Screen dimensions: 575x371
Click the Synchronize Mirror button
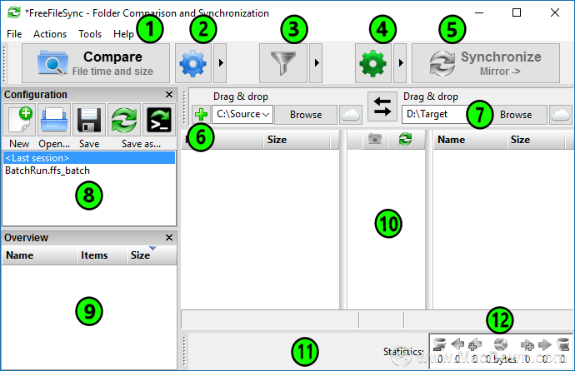[486, 63]
